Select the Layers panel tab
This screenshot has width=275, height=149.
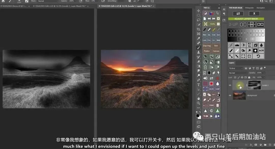pos(231,63)
